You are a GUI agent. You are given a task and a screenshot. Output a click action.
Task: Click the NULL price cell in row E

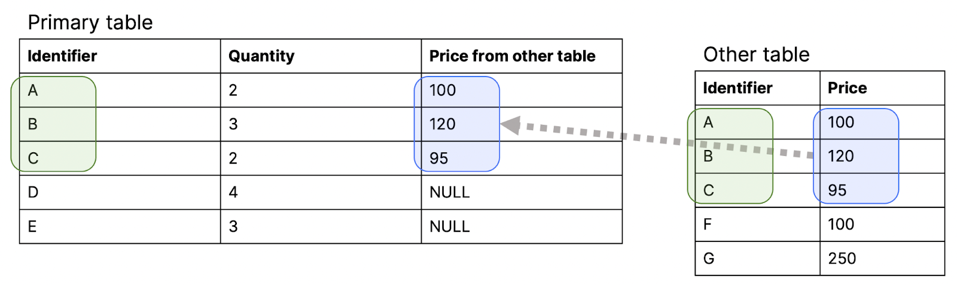pos(450,226)
